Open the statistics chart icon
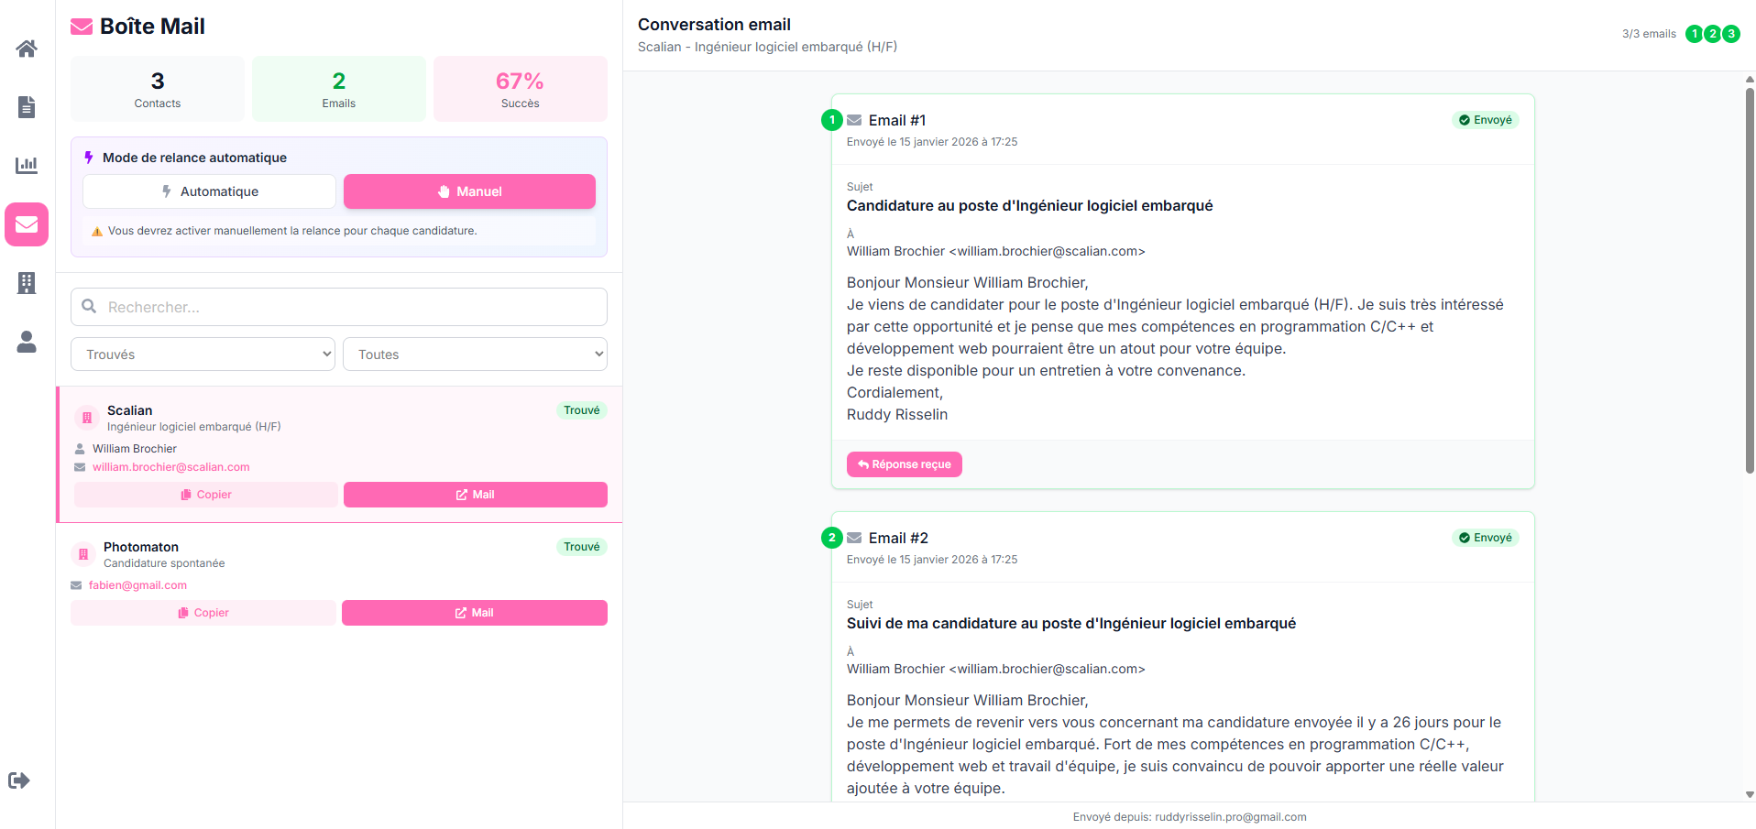 pos(26,166)
